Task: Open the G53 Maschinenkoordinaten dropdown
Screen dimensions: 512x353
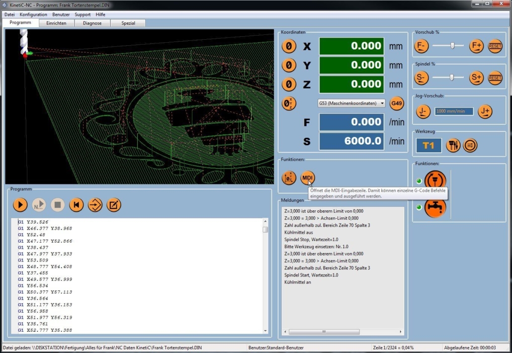Action: (351, 103)
